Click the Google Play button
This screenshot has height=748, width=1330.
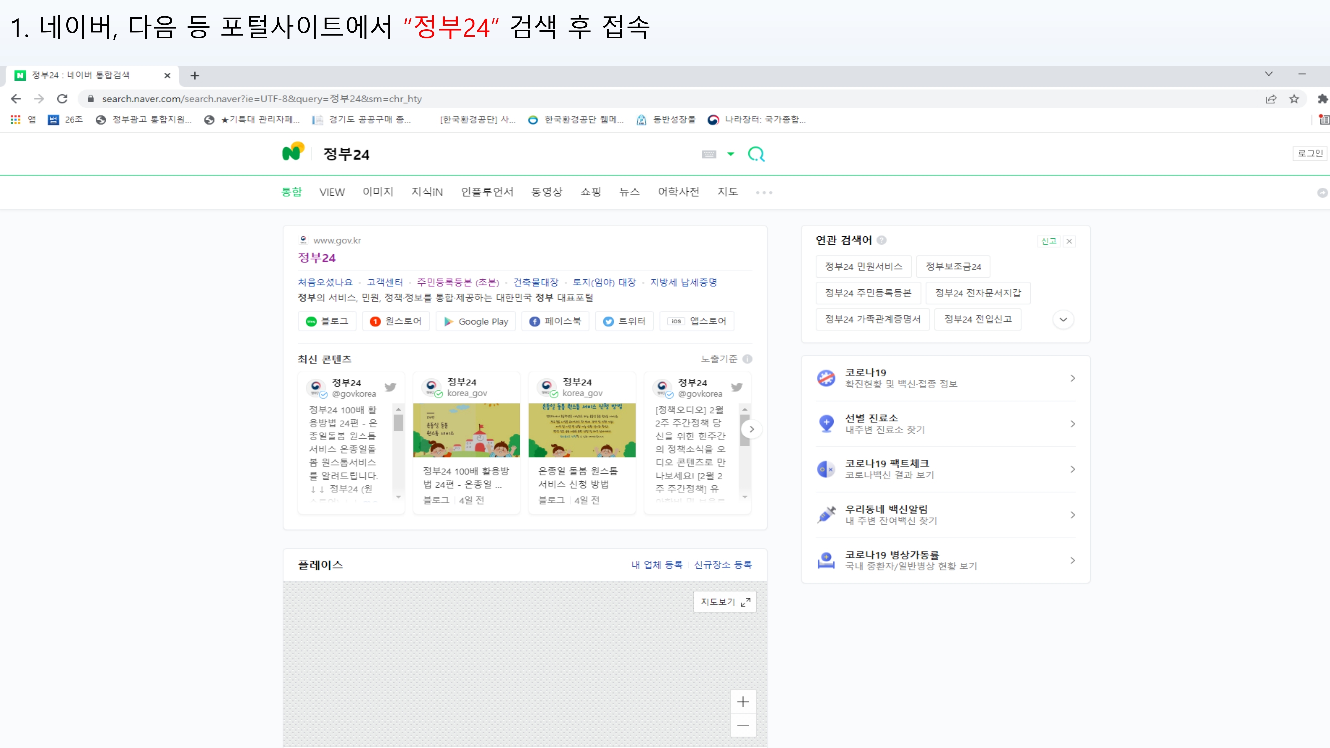(476, 321)
